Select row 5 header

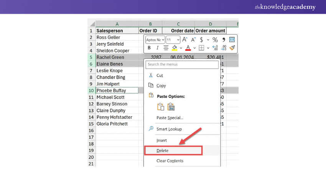point(91,57)
